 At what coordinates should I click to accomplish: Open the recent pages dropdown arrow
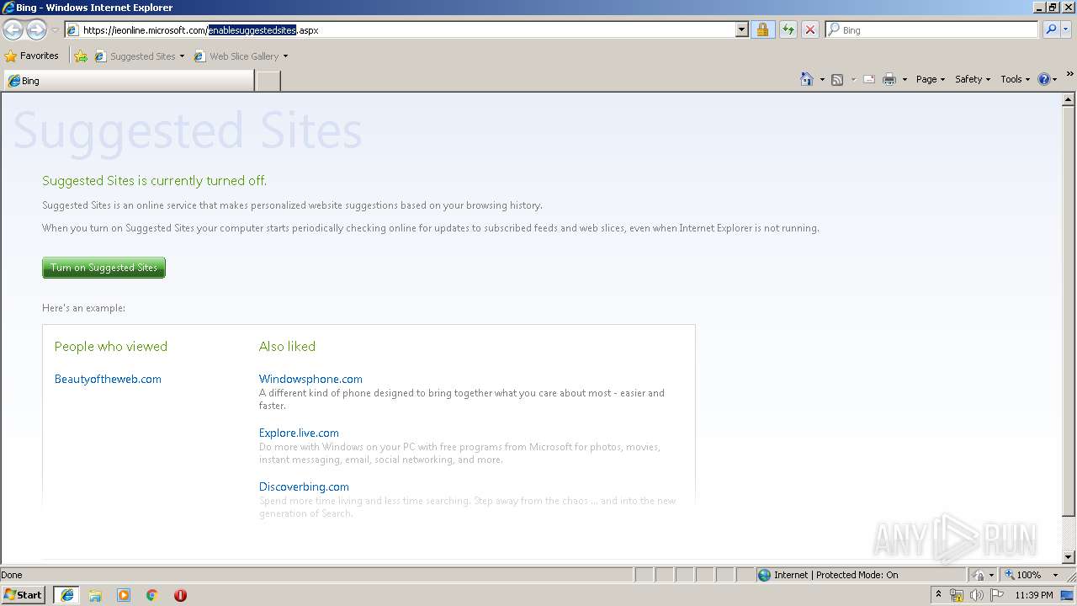55,30
